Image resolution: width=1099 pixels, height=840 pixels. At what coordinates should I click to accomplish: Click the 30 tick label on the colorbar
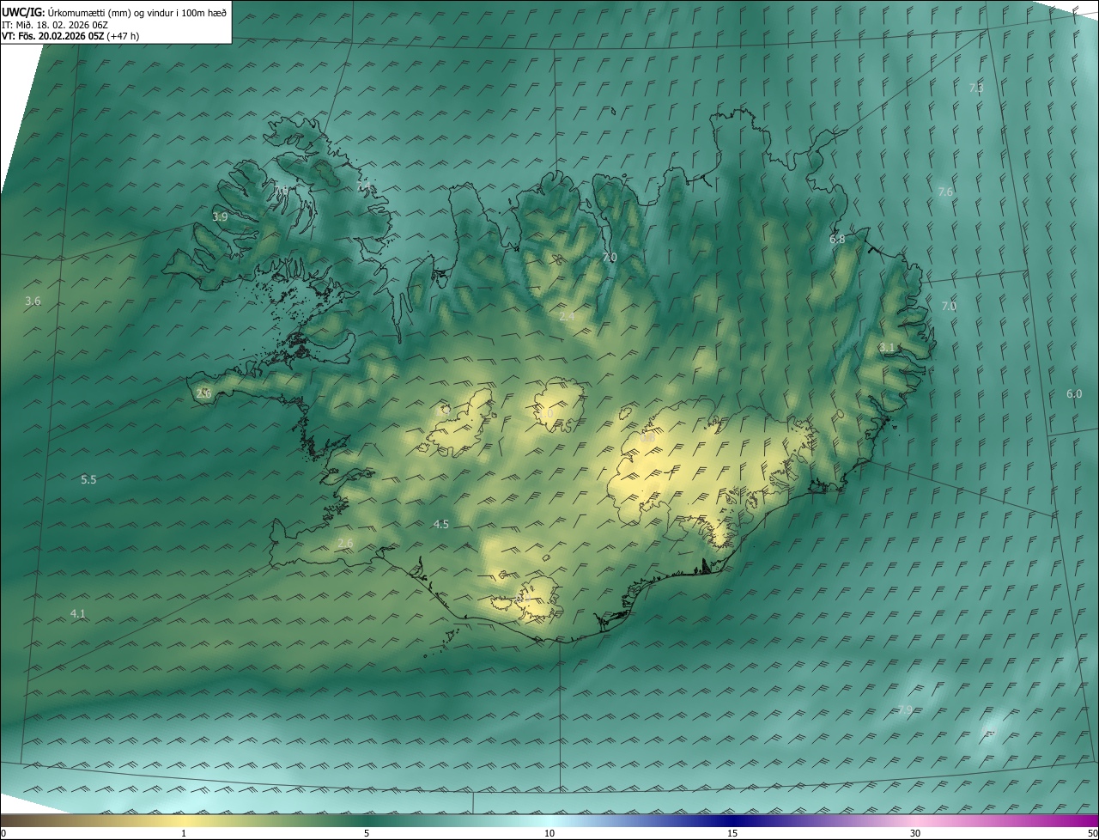[915, 834]
